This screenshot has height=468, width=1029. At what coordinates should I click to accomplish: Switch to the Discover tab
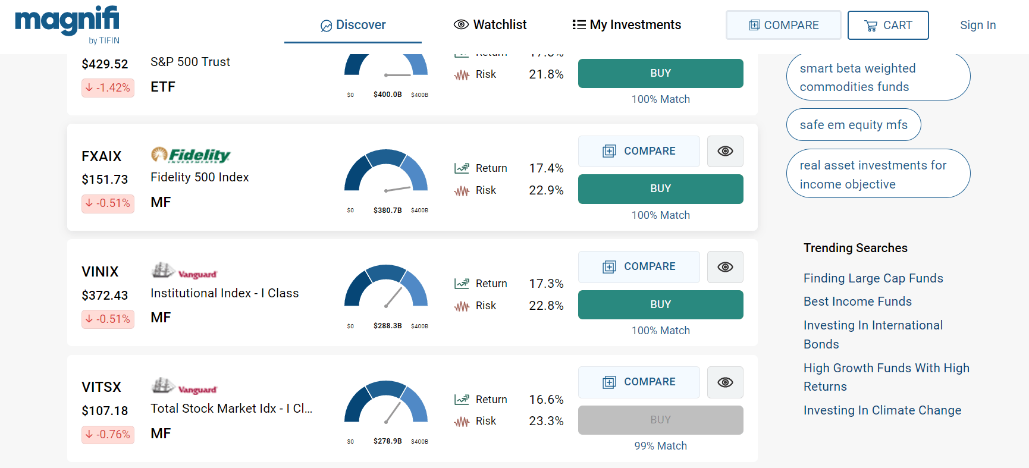[353, 25]
